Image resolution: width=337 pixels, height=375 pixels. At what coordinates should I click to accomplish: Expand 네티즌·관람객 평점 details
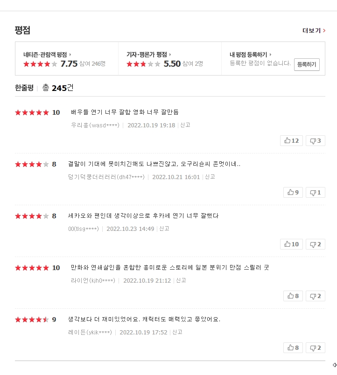pos(47,55)
